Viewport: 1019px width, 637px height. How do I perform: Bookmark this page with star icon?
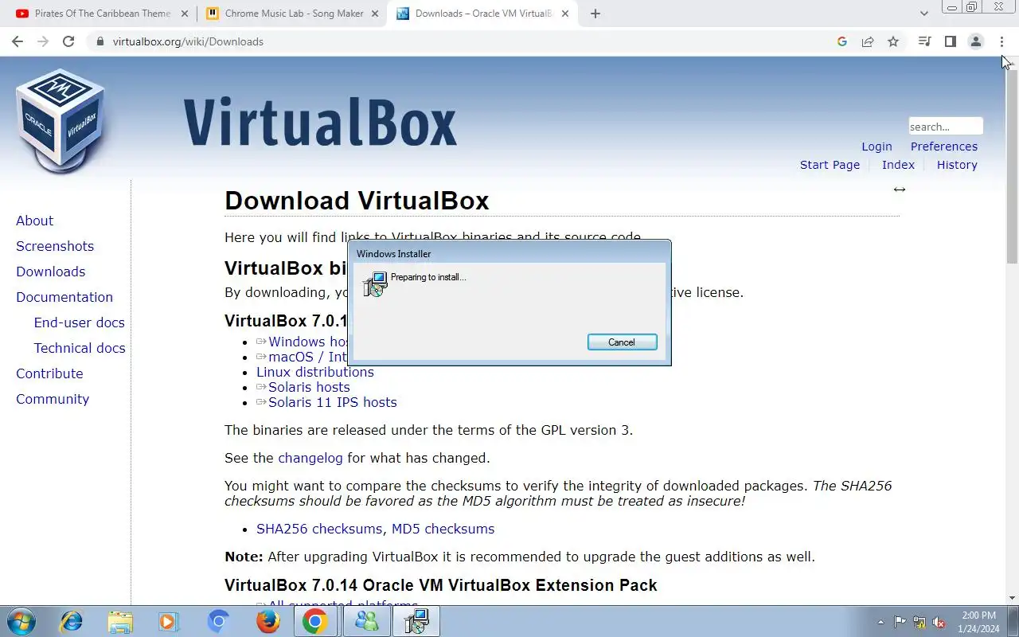pos(893,41)
